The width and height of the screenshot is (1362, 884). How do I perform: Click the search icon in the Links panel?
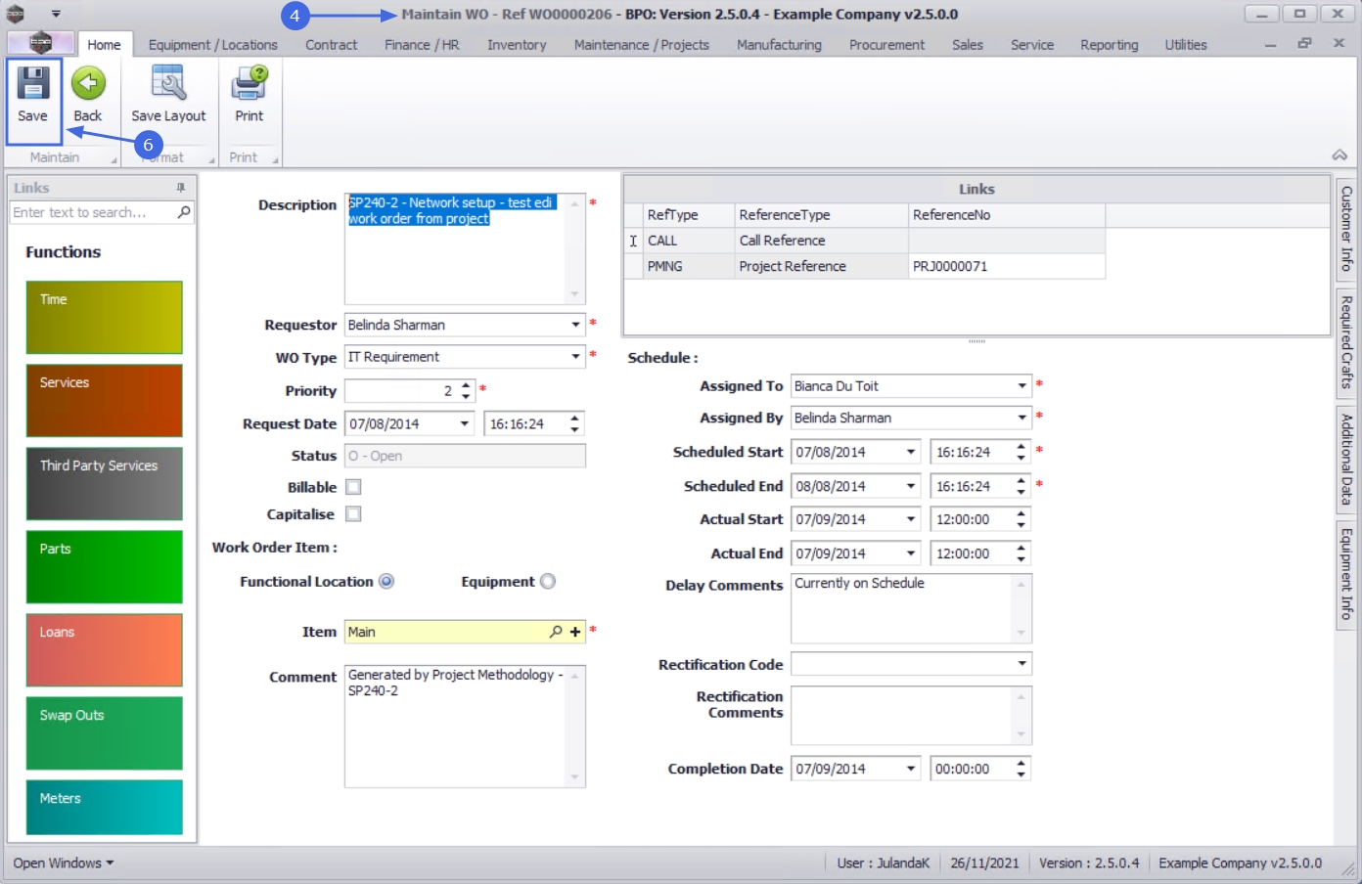184,212
